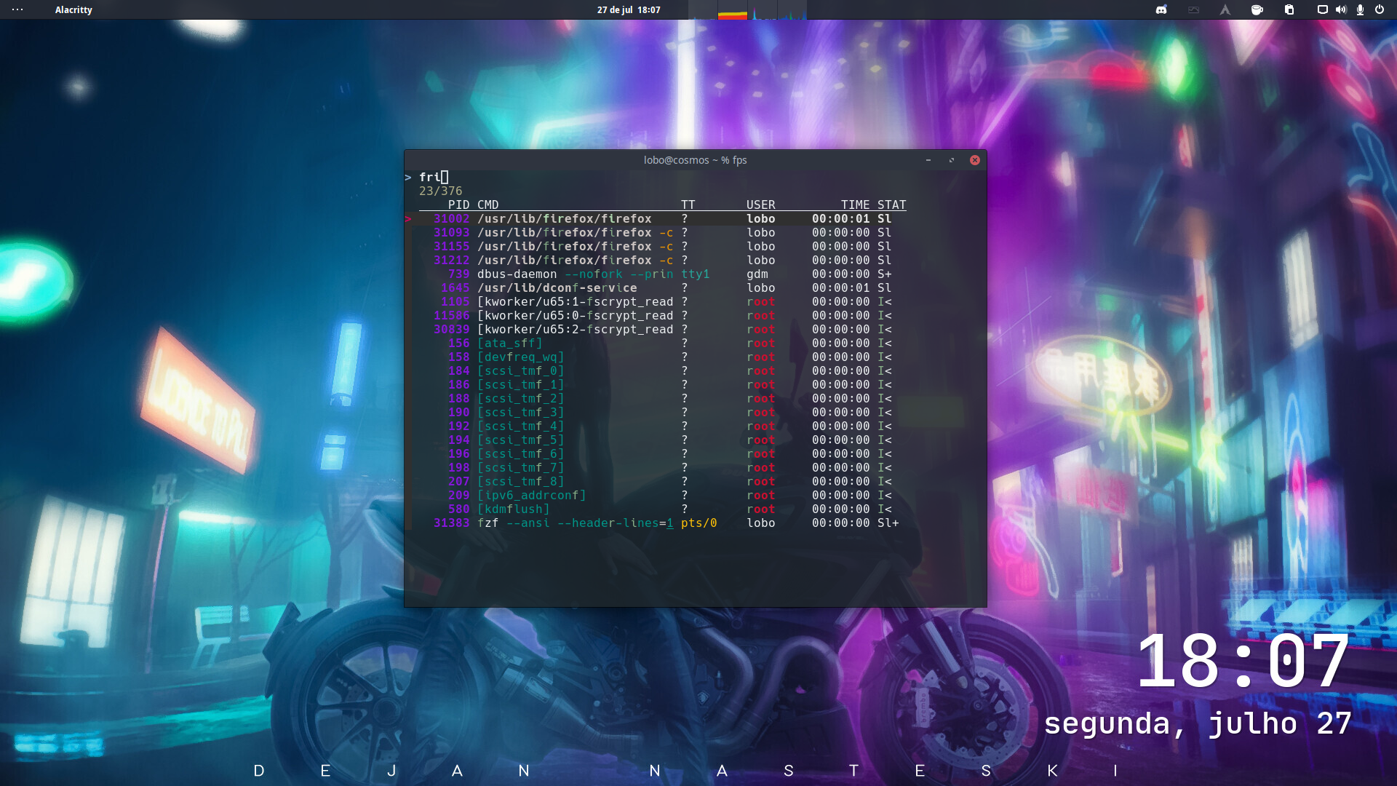
Task: Open the power menu icon
Action: point(1380,9)
